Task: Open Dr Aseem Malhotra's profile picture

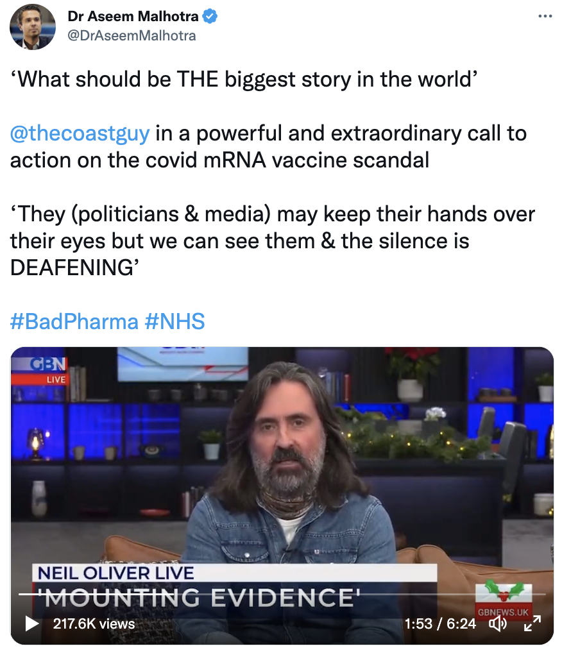Action: pos(33,27)
